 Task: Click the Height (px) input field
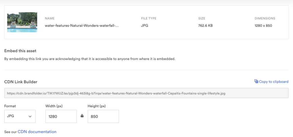coord(103,116)
